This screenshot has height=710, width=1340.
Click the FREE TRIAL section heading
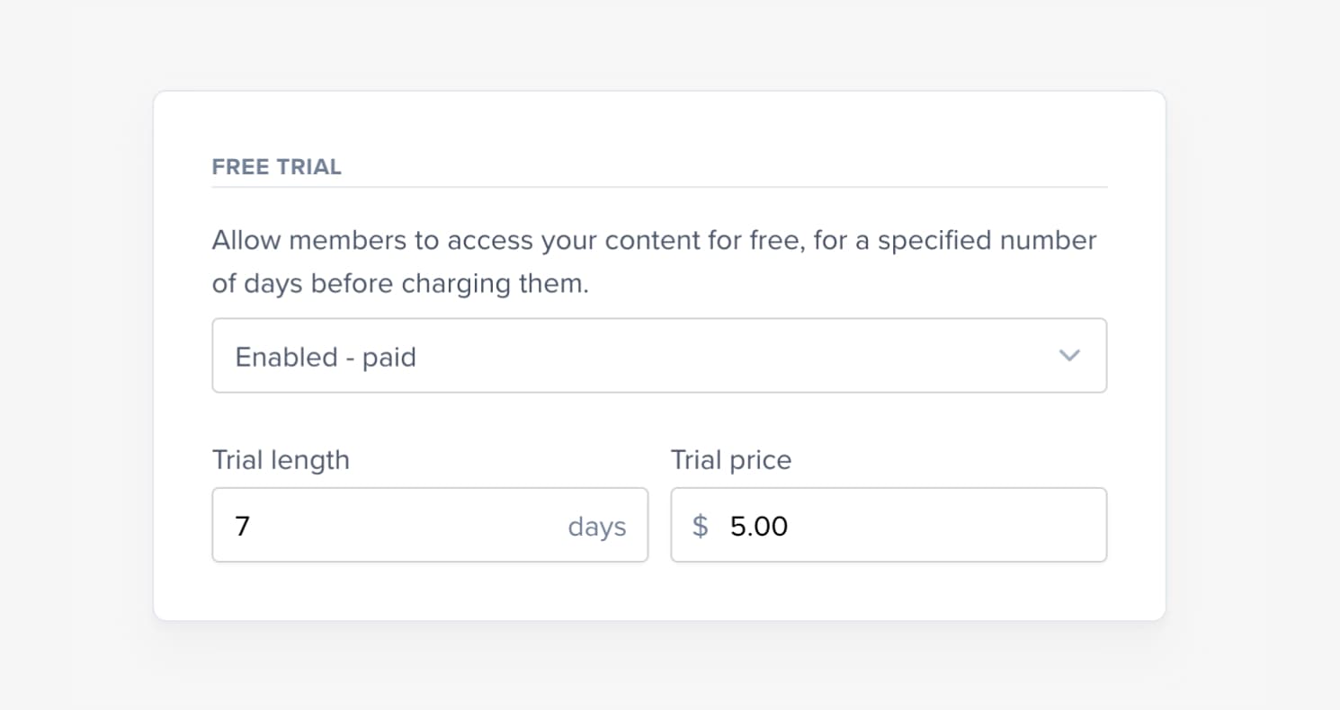tap(276, 166)
